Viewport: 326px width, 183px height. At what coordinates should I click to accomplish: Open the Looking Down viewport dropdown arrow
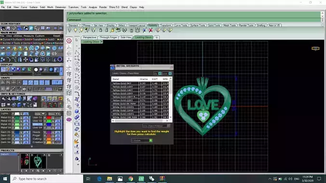[x=102, y=42]
